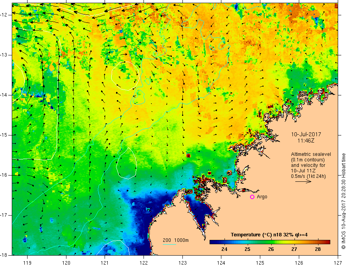Click the colorbar tick label '24'
Screen dimensions: 346x267
click(224, 249)
